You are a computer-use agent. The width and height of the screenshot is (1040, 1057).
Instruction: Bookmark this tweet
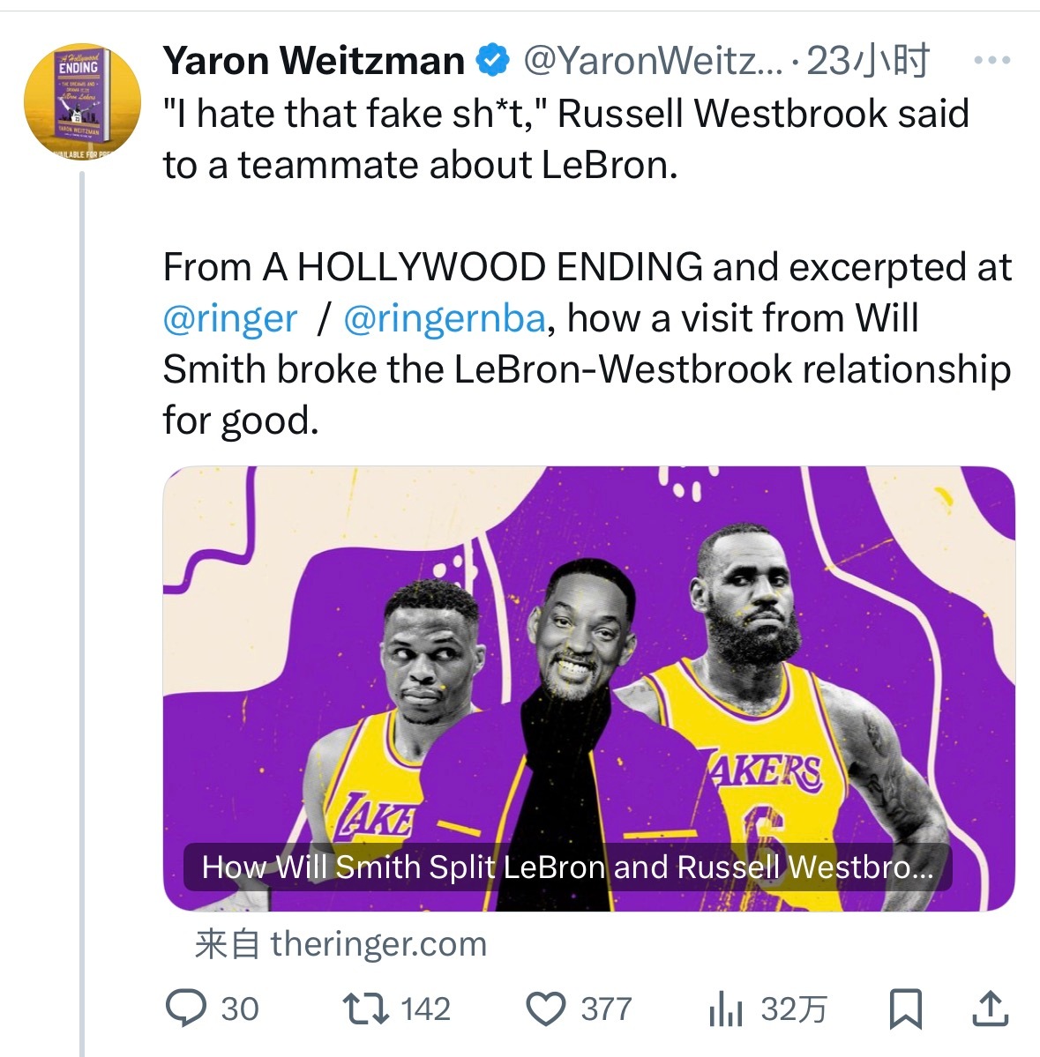click(x=906, y=1009)
